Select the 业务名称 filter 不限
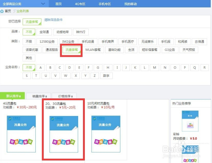This screenshot has height=163, width=212. 29,68
